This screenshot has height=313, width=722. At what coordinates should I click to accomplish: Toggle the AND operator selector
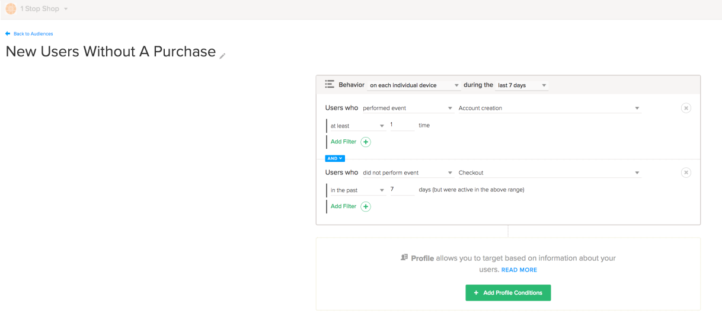(335, 158)
